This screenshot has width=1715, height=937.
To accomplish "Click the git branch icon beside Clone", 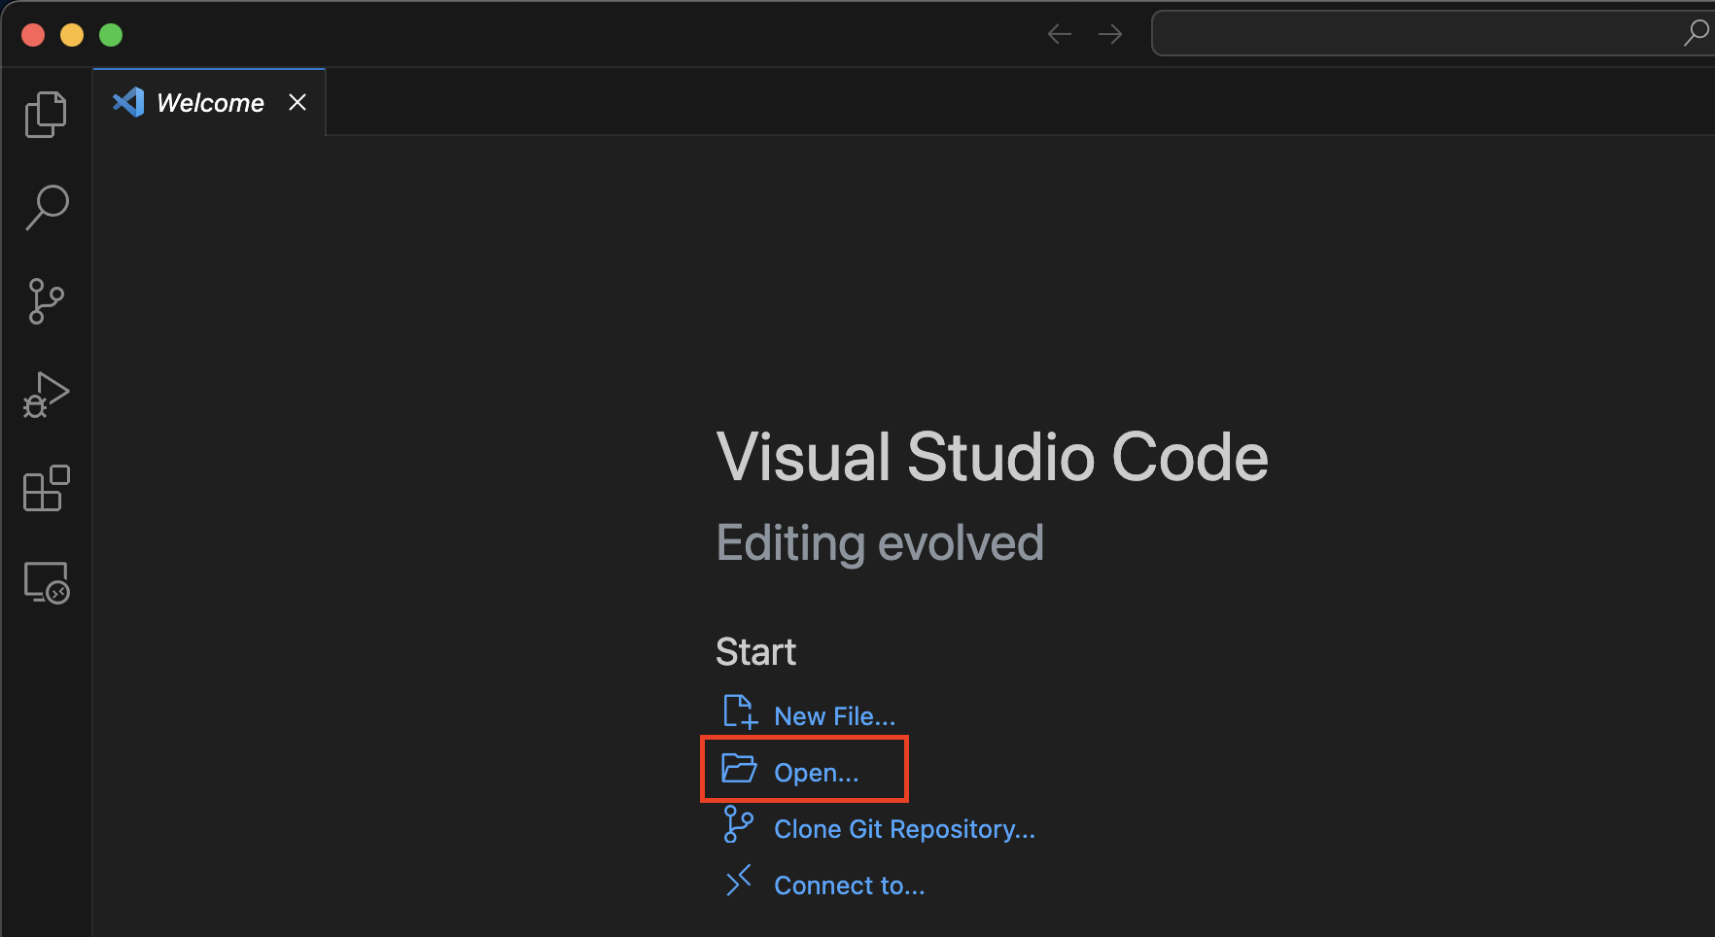I will click(x=739, y=825).
